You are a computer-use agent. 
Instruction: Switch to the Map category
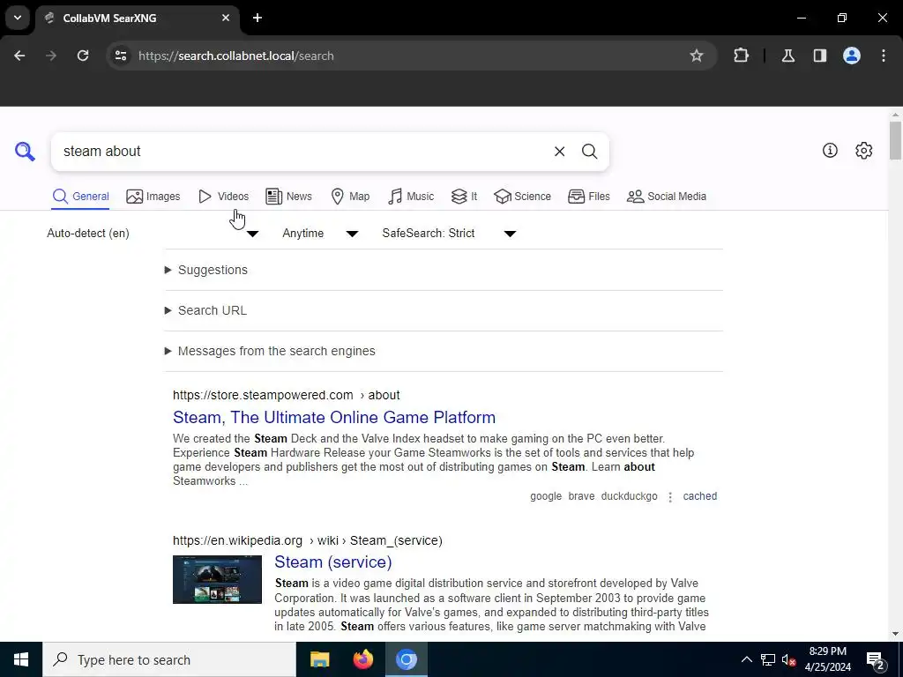point(350,197)
